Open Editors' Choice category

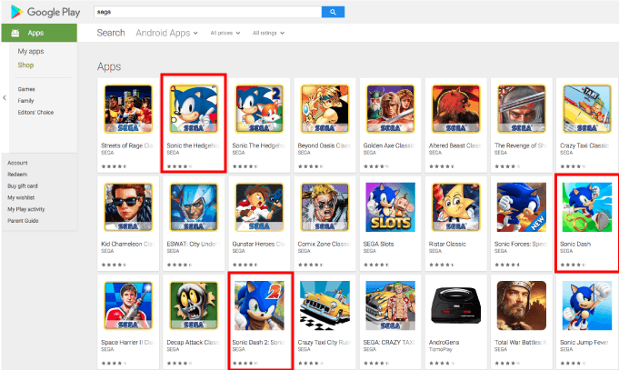click(x=35, y=113)
